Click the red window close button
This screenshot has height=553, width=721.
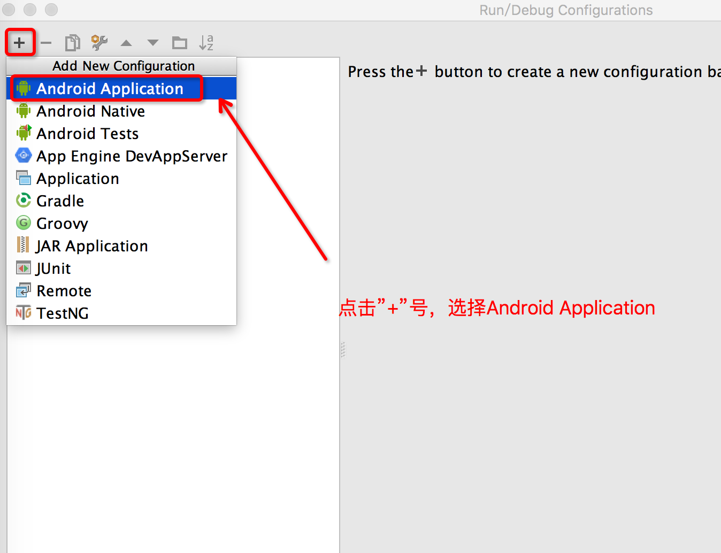(9, 10)
